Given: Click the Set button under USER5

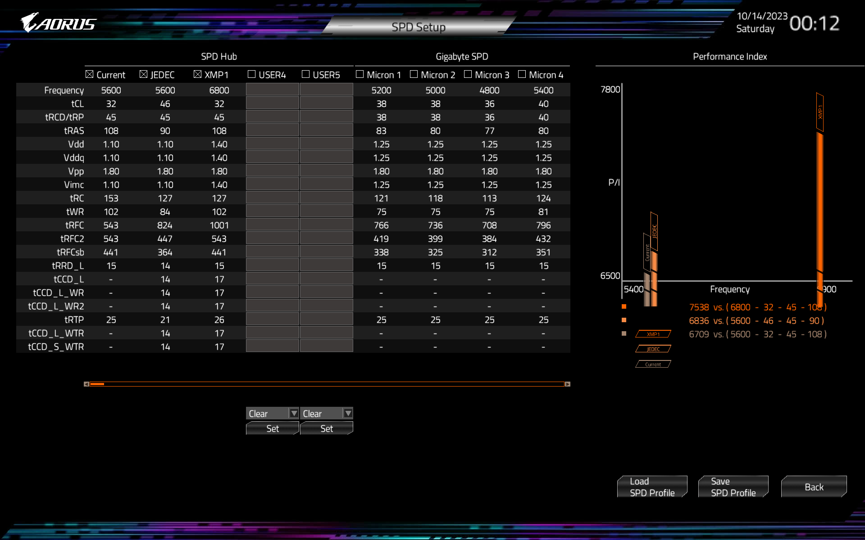Looking at the screenshot, I should coord(327,428).
